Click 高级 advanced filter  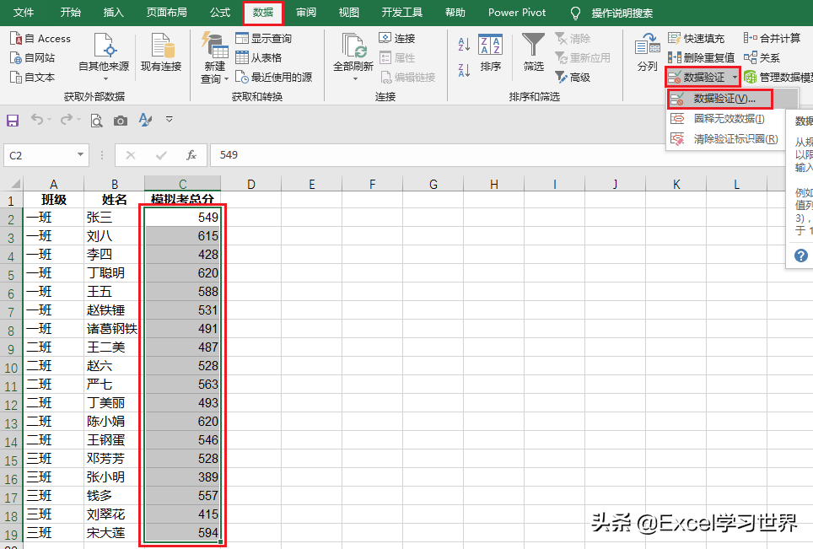pyautogui.click(x=573, y=78)
